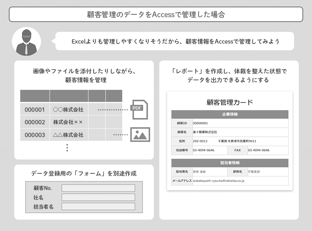The image size is (312, 231).
Task: Click the メールアドレス label cell
Action: [182, 181]
